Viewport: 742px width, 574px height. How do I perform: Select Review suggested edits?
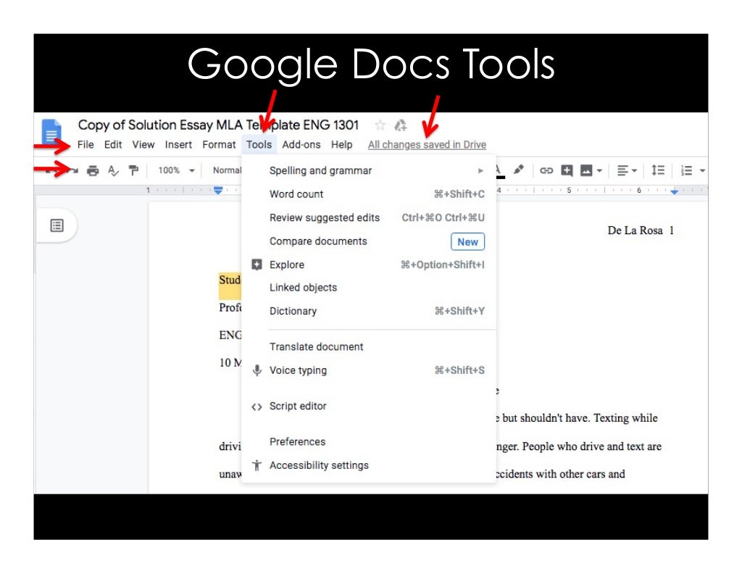pyautogui.click(x=369, y=217)
